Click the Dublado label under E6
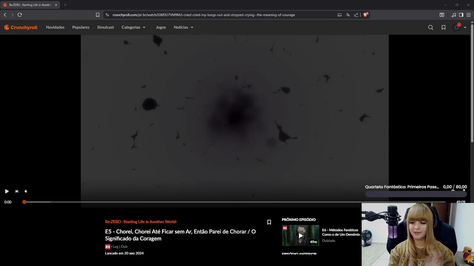 point(328,241)
